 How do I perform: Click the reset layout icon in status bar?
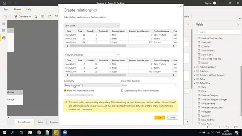(227, 127)
